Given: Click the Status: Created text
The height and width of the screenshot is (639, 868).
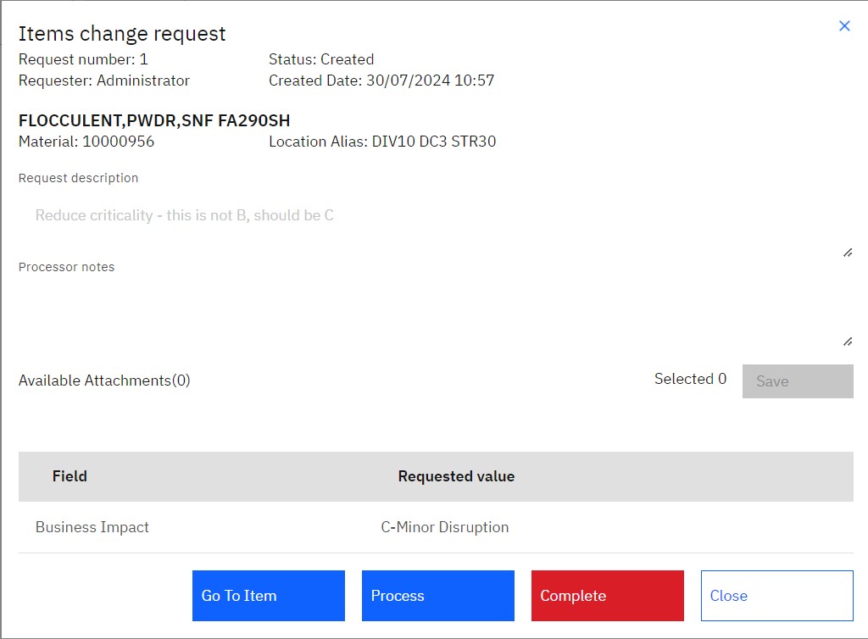Looking at the screenshot, I should click(321, 59).
